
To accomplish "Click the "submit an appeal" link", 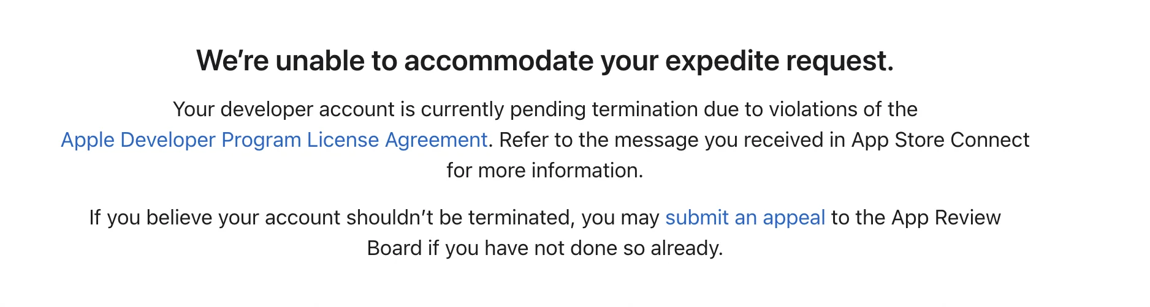I will (x=745, y=218).
